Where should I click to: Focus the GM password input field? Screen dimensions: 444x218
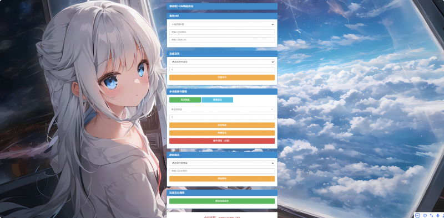click(x=222, y=32)
